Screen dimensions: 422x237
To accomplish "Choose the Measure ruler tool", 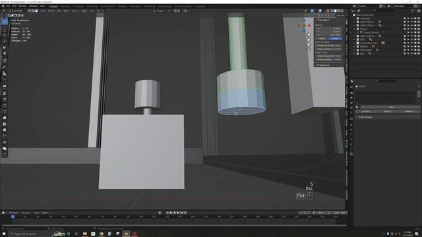I will pyautogui.click(x=5, y=73).
